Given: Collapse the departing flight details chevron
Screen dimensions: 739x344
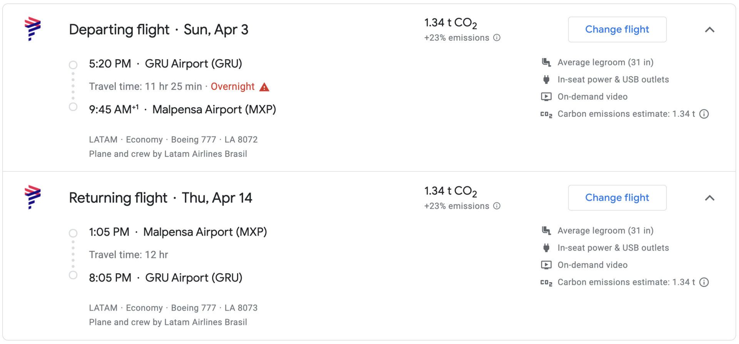Looking at the screenshot, I should tap(710, 30).
